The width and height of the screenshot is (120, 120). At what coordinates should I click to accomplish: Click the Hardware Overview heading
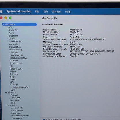coord(52,25)
